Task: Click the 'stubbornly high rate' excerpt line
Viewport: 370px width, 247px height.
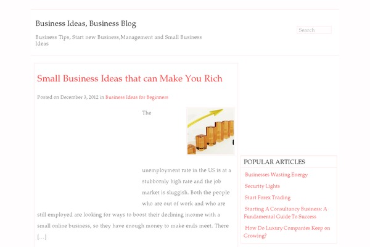Action: click(x=181, y=182)
